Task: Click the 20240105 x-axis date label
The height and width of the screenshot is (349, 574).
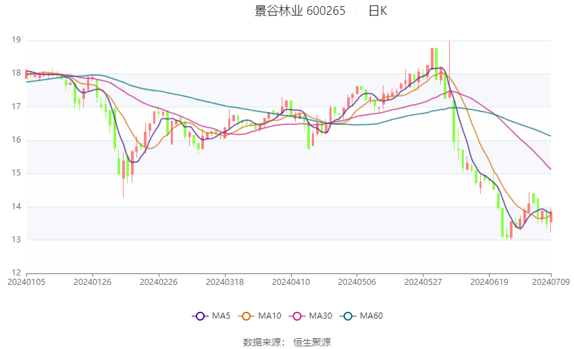Action: [x=26, y=282]
